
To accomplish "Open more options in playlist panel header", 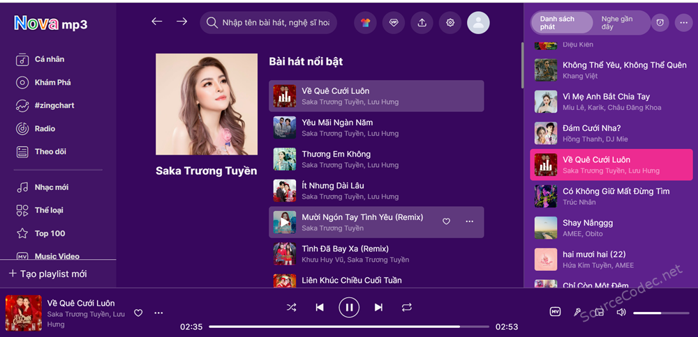I will [683, 23].
